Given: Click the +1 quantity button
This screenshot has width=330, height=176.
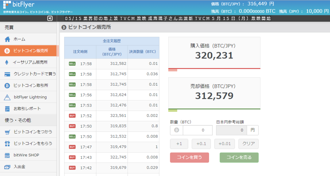Looking at the screenshot, I should pyautogui.click(x=179, y=144).
